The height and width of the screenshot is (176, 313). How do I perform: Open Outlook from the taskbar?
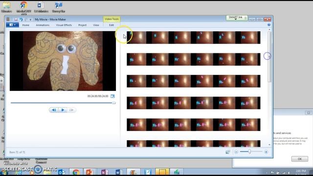click(62, 172)
